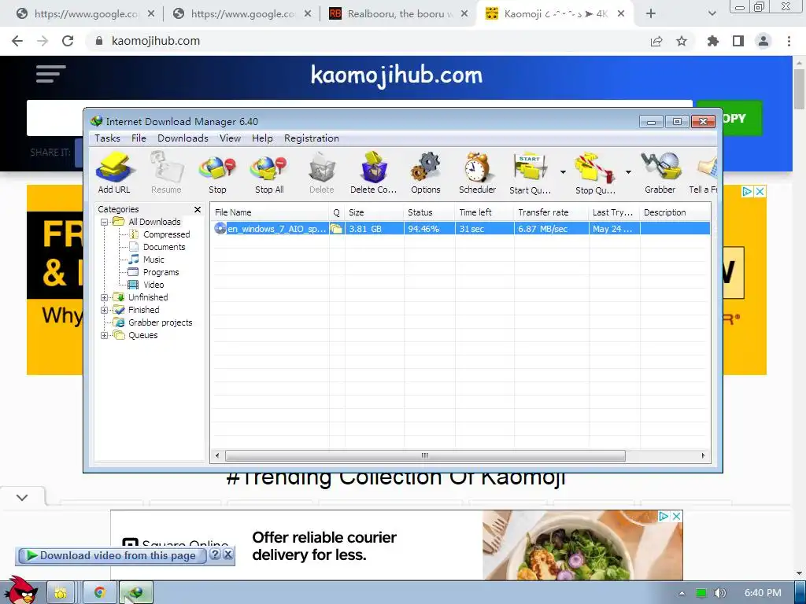Click the Delete Completed toolbar icon
This screenshot has width=806, height=604.
coord(374,172)
